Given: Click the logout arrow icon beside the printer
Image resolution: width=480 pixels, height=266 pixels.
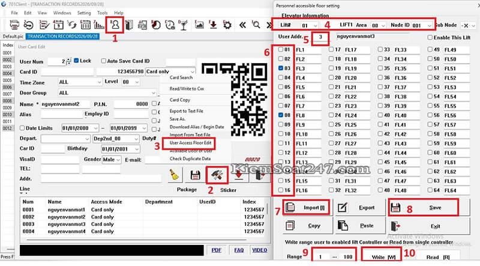Looking at the screenshot, I should (x=28, y=25).
